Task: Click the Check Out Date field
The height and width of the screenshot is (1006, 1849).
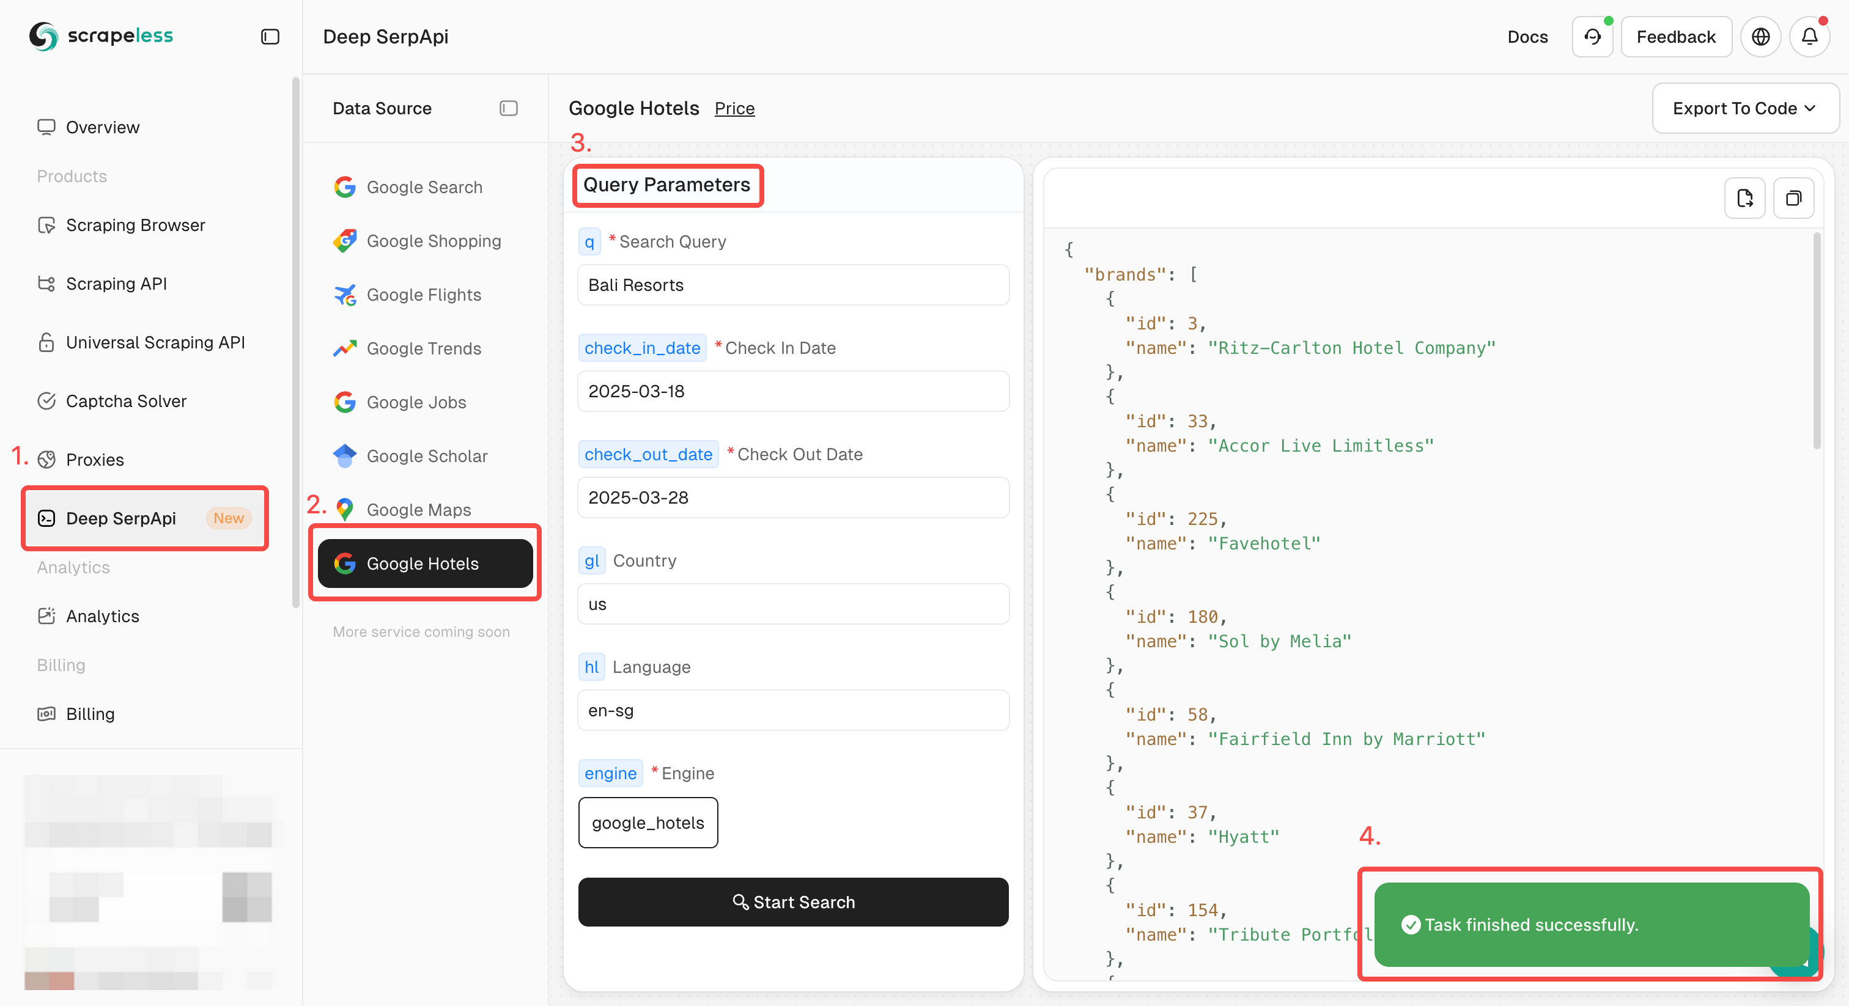Action: pyautogui.click(x=793, y=497)
